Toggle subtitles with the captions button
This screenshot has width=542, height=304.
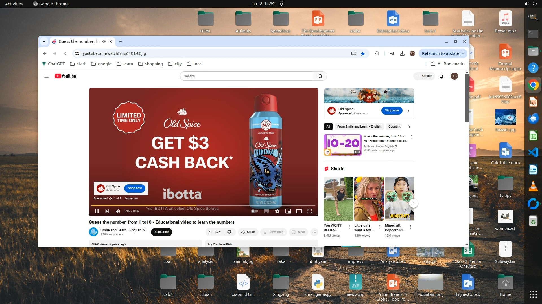point(266,211)
